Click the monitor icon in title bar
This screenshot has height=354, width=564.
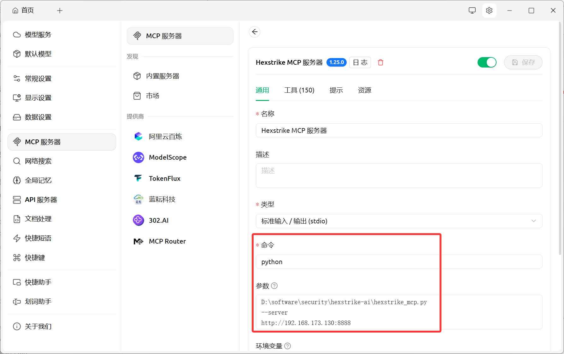tap(472, 10)
